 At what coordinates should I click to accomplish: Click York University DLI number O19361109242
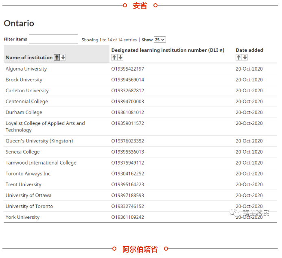click(128, 218)
